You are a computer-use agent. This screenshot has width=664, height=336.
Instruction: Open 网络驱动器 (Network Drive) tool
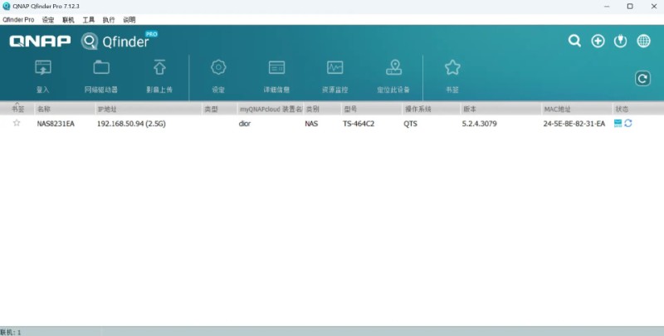101,68
